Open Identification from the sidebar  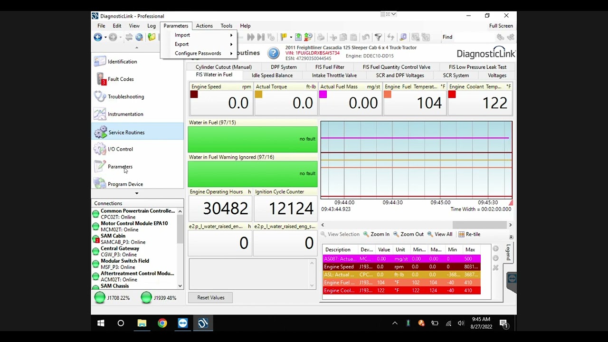coord(122,61)
